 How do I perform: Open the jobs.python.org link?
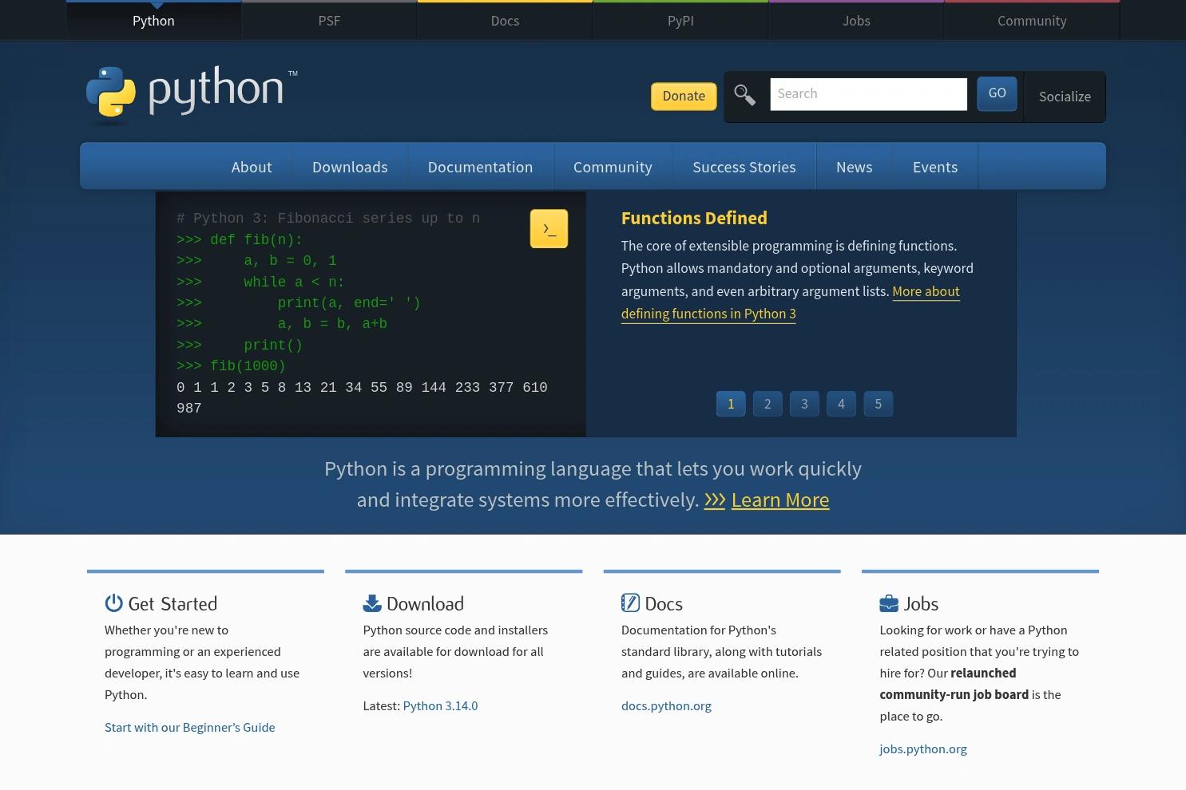(922, 749)
